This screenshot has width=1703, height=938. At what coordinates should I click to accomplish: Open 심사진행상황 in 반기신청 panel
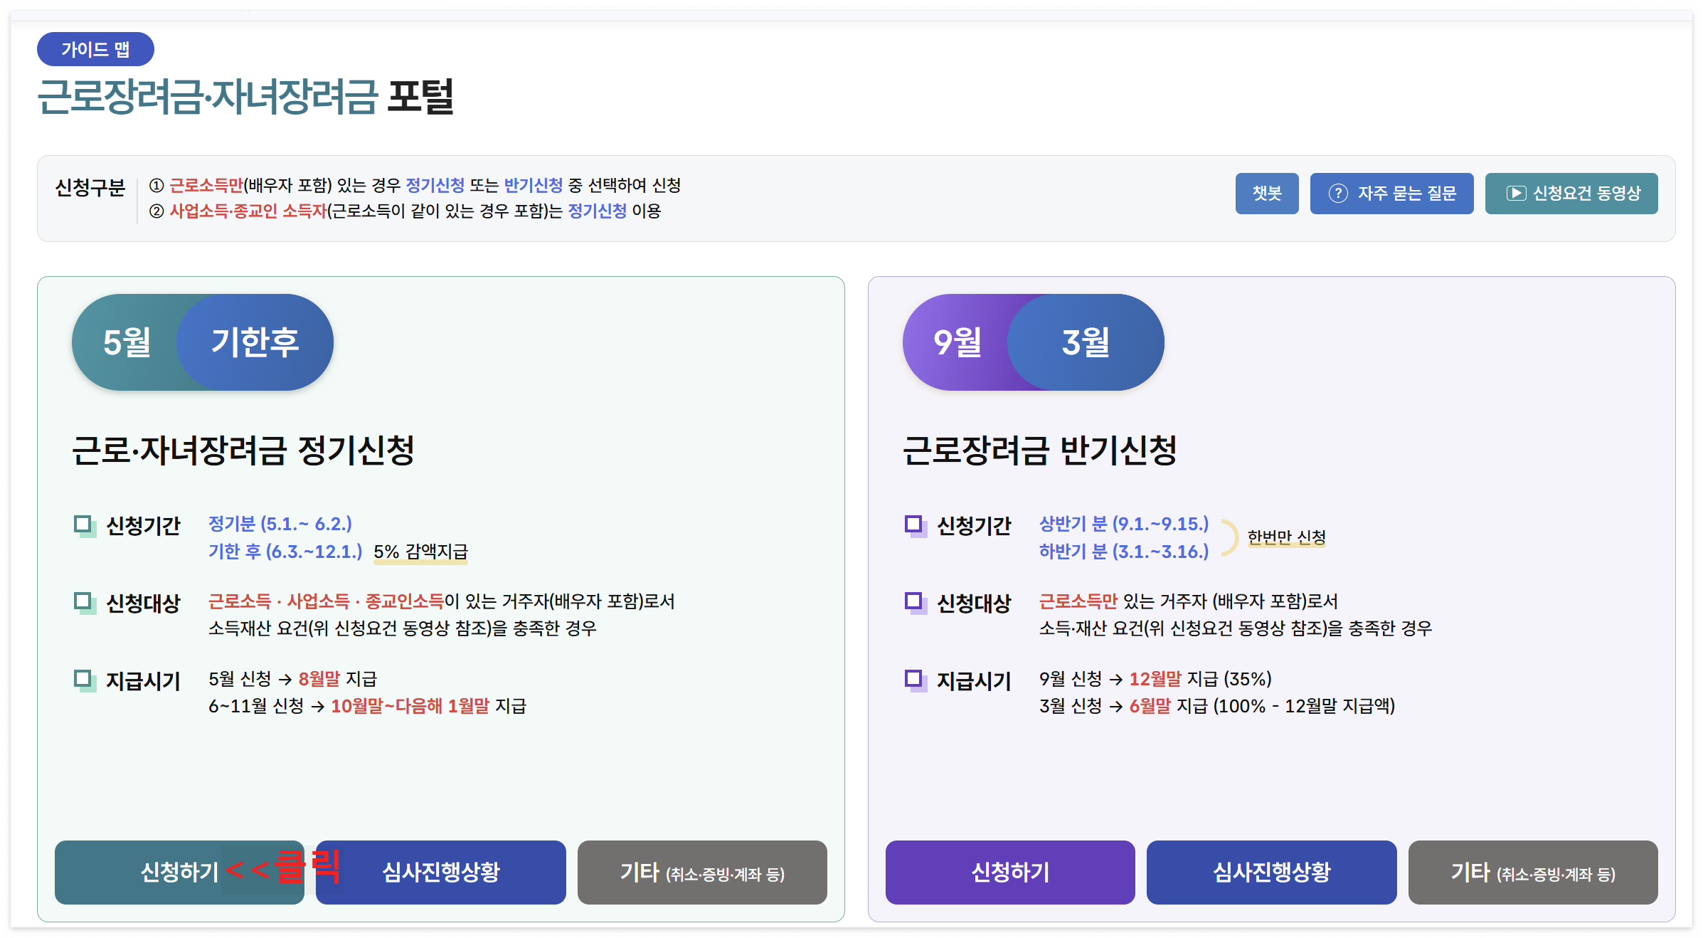coord(1271,872)
